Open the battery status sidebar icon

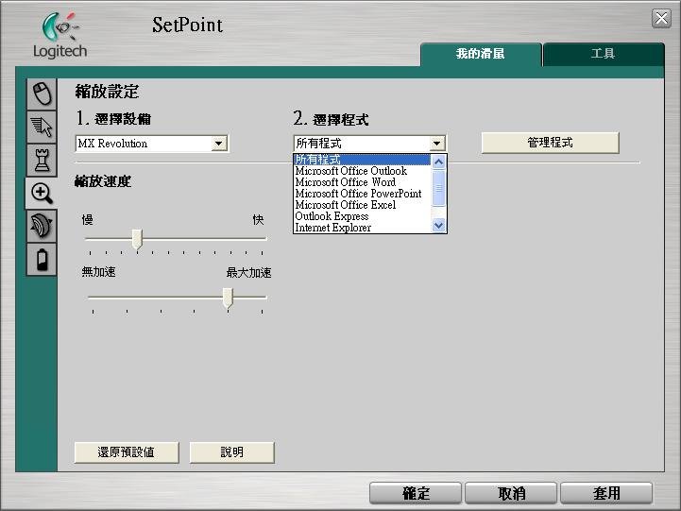click(42, 259)
